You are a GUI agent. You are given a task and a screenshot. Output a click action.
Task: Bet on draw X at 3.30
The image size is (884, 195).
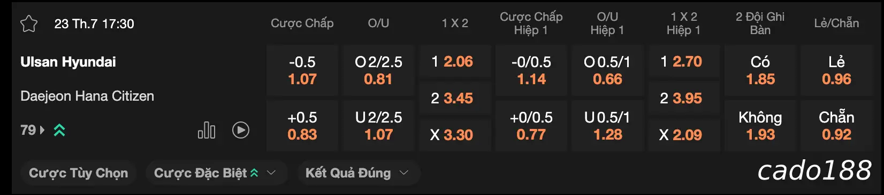click(x=455, y=135)
